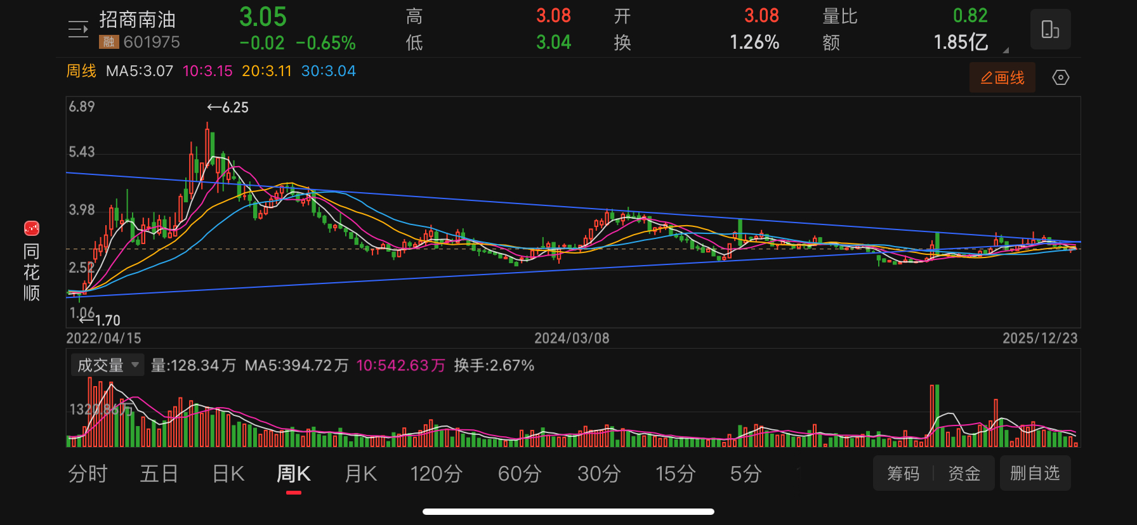Tap the stock code 601975

pyautogui.click(x=152, y=42)
